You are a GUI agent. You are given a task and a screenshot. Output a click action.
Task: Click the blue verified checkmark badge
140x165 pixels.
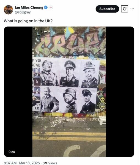(46, 8)
